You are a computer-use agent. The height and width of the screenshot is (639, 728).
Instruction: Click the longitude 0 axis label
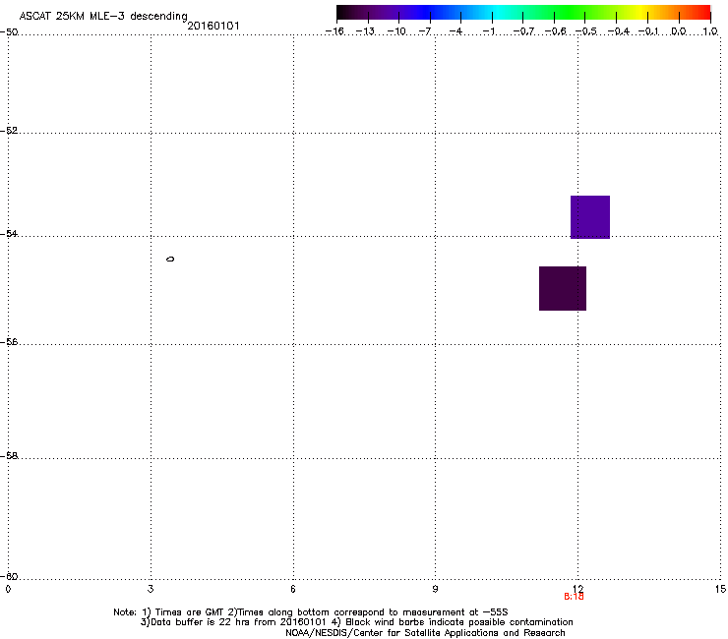point(8,589)
